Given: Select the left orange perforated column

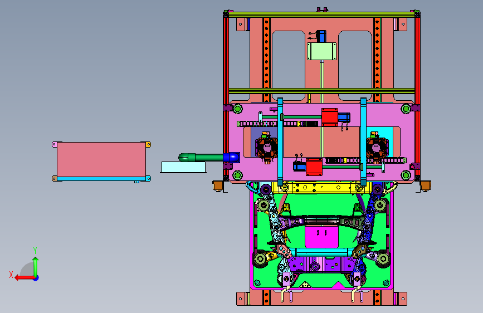Looking at the screenshot, I should (x=266, y=60).
